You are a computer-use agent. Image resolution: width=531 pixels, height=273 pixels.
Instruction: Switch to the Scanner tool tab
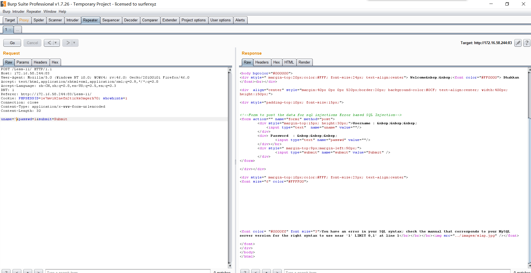55,20
